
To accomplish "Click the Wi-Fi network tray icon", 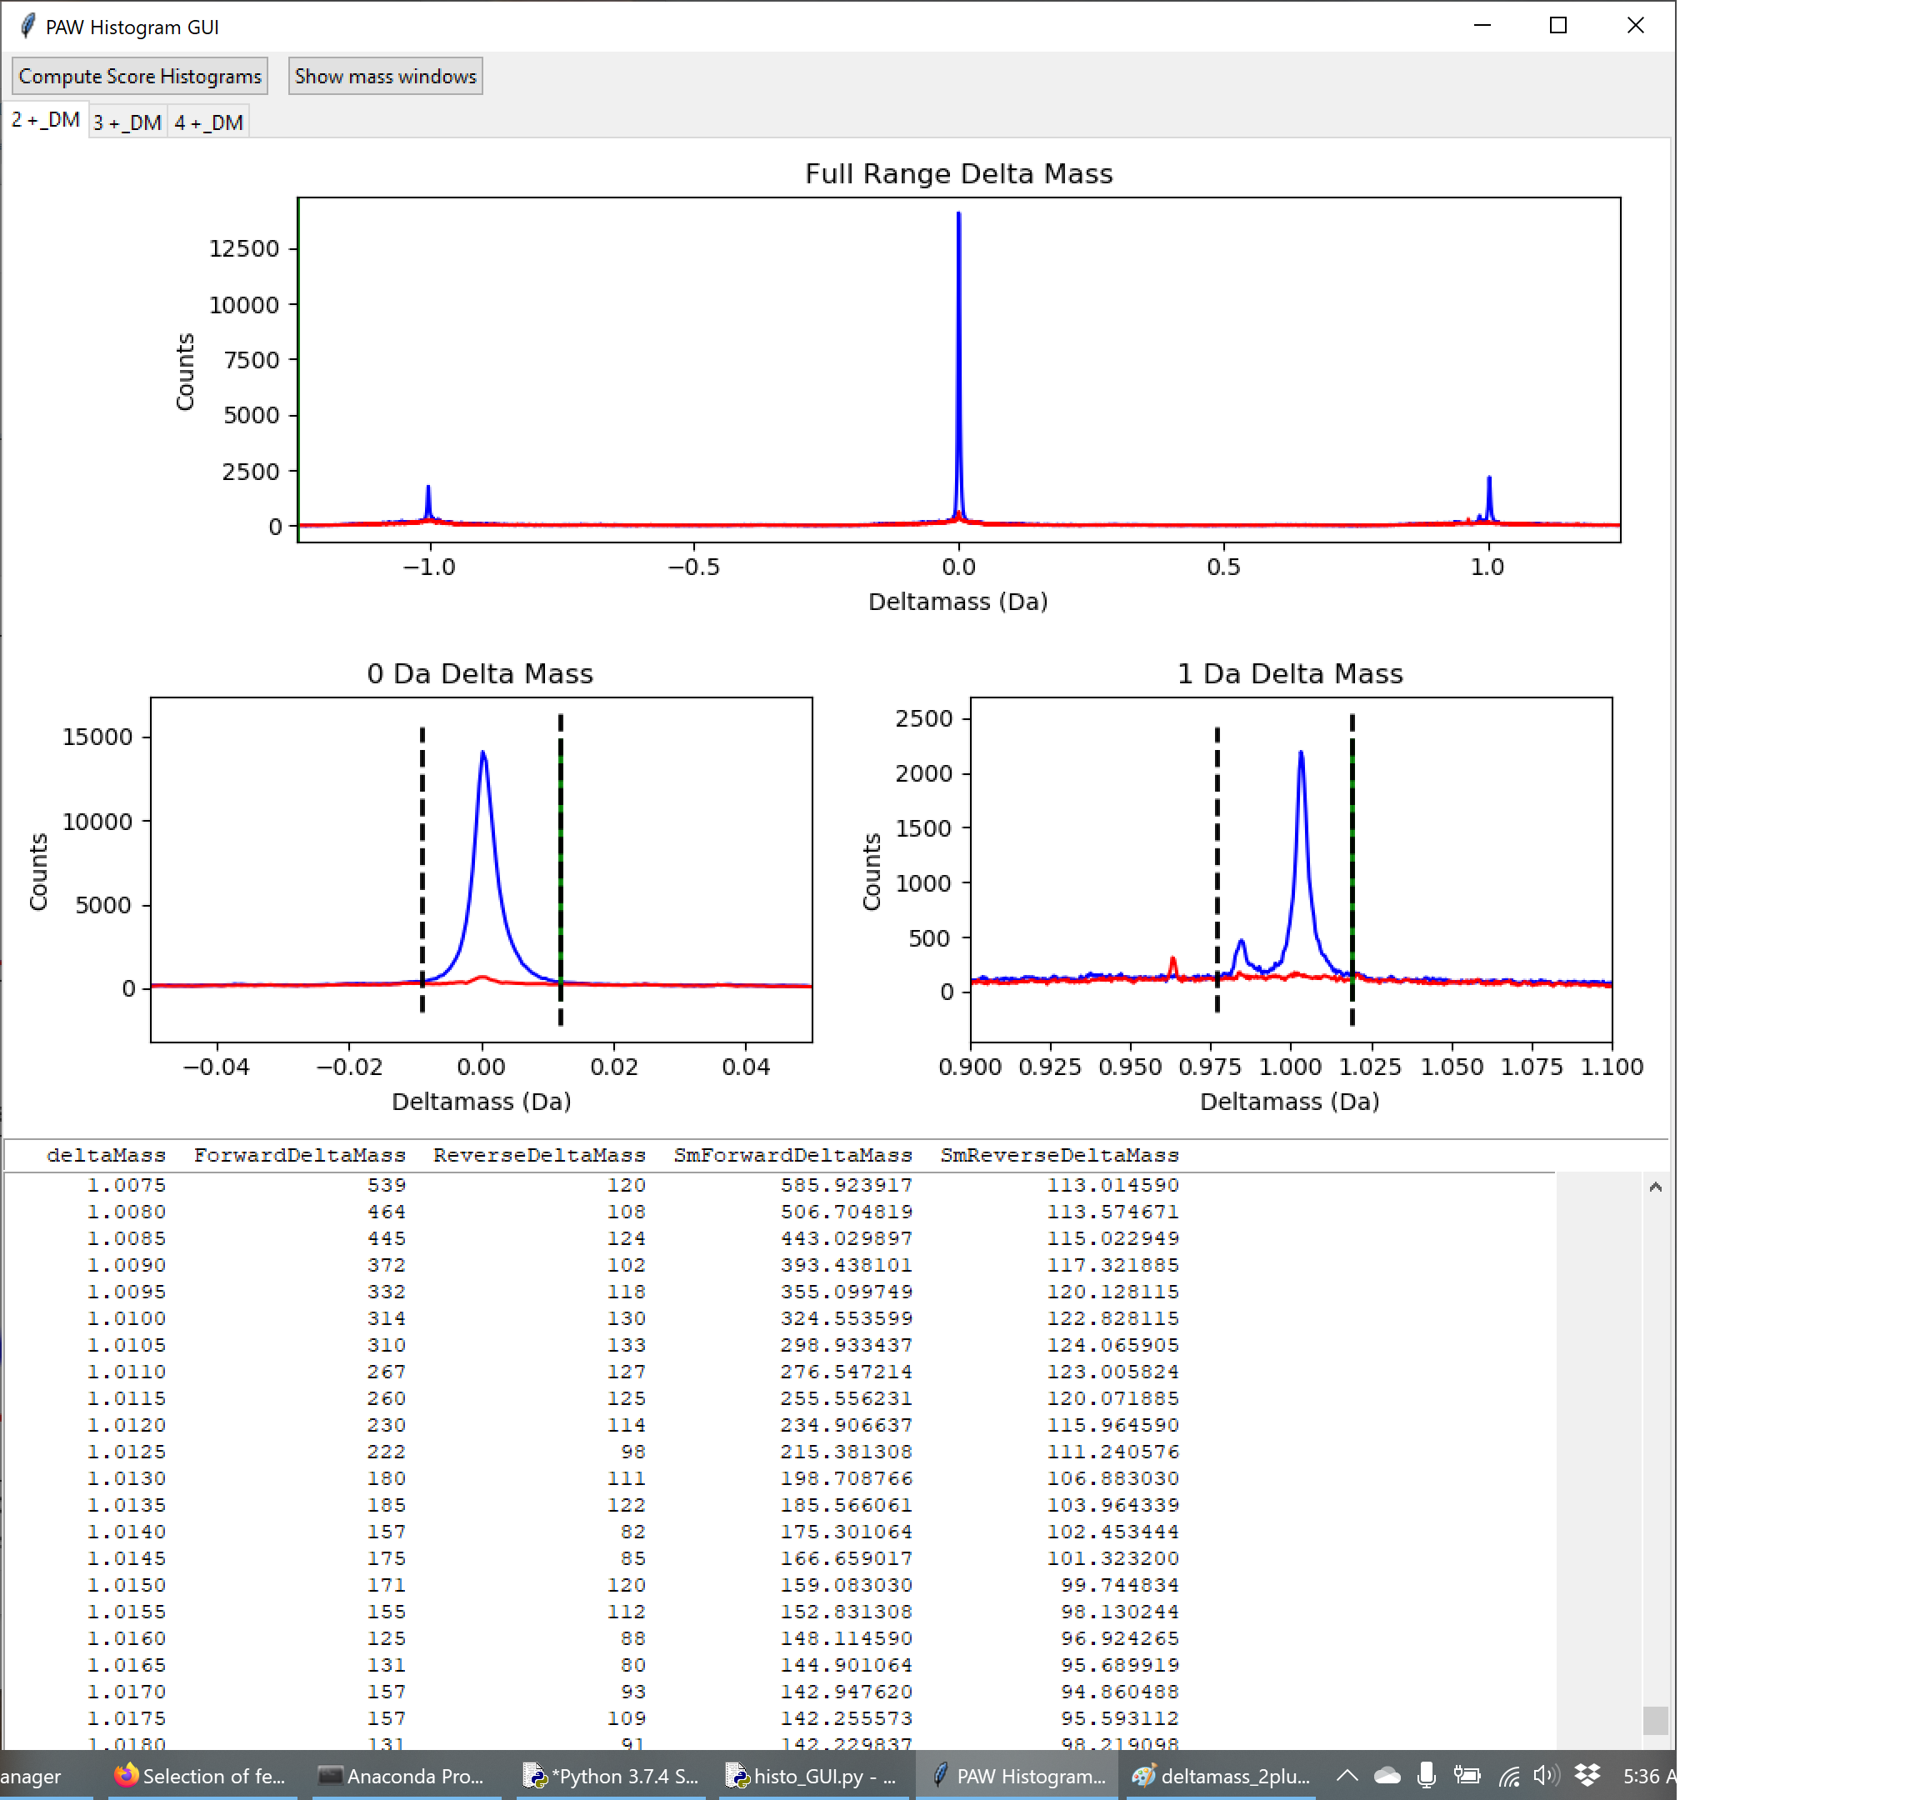I will tap(1508, 1775).
